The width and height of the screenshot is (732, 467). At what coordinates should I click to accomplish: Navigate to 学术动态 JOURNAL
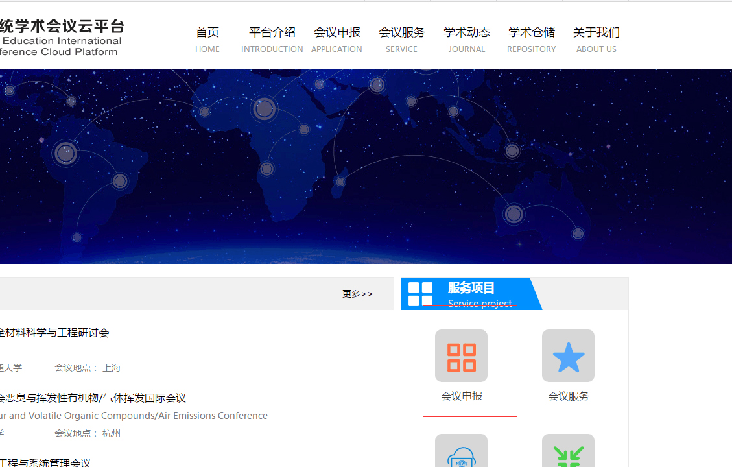466,39
